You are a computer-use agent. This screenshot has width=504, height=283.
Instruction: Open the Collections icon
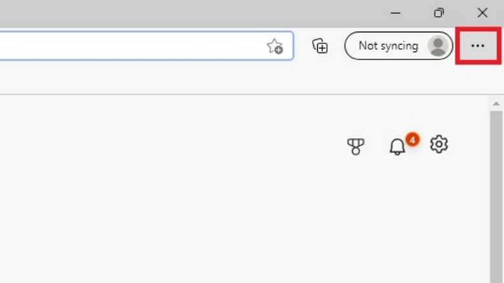pos(320,46)
